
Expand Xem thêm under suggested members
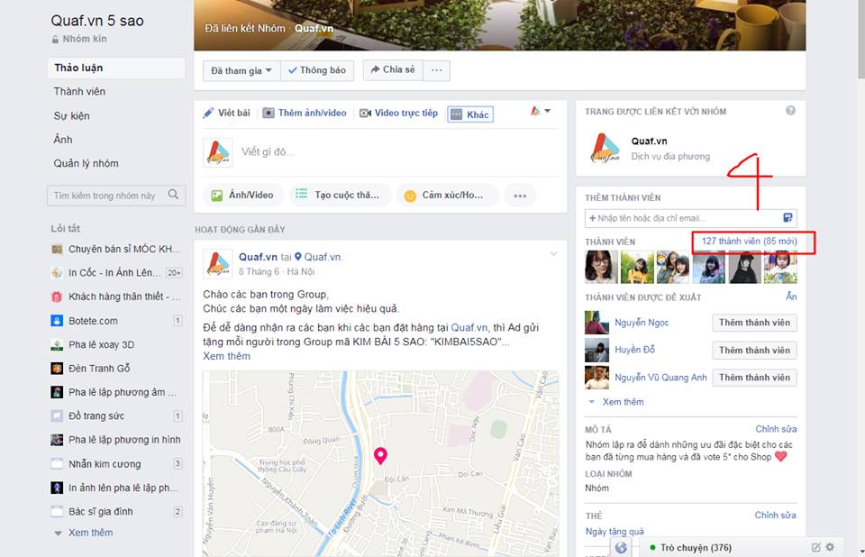pyautogui.click(x=623, y=402)
